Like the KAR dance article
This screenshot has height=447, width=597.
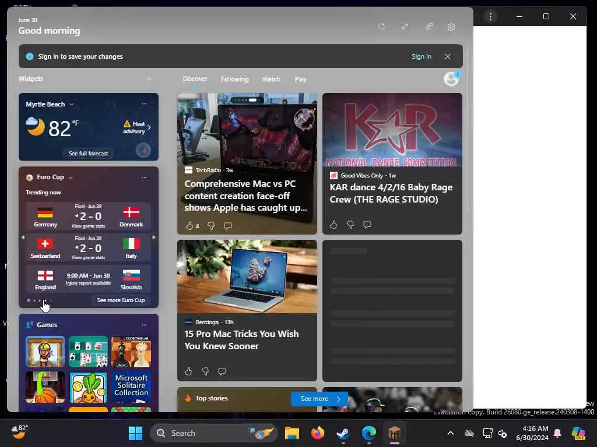pos(333,225)
